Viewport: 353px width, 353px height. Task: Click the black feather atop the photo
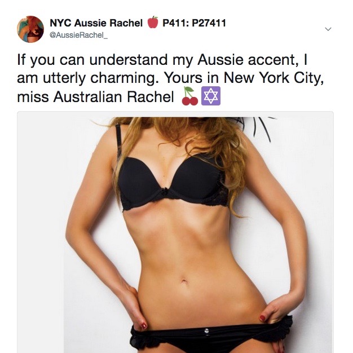pyautogui.click(x=257, y=127)
